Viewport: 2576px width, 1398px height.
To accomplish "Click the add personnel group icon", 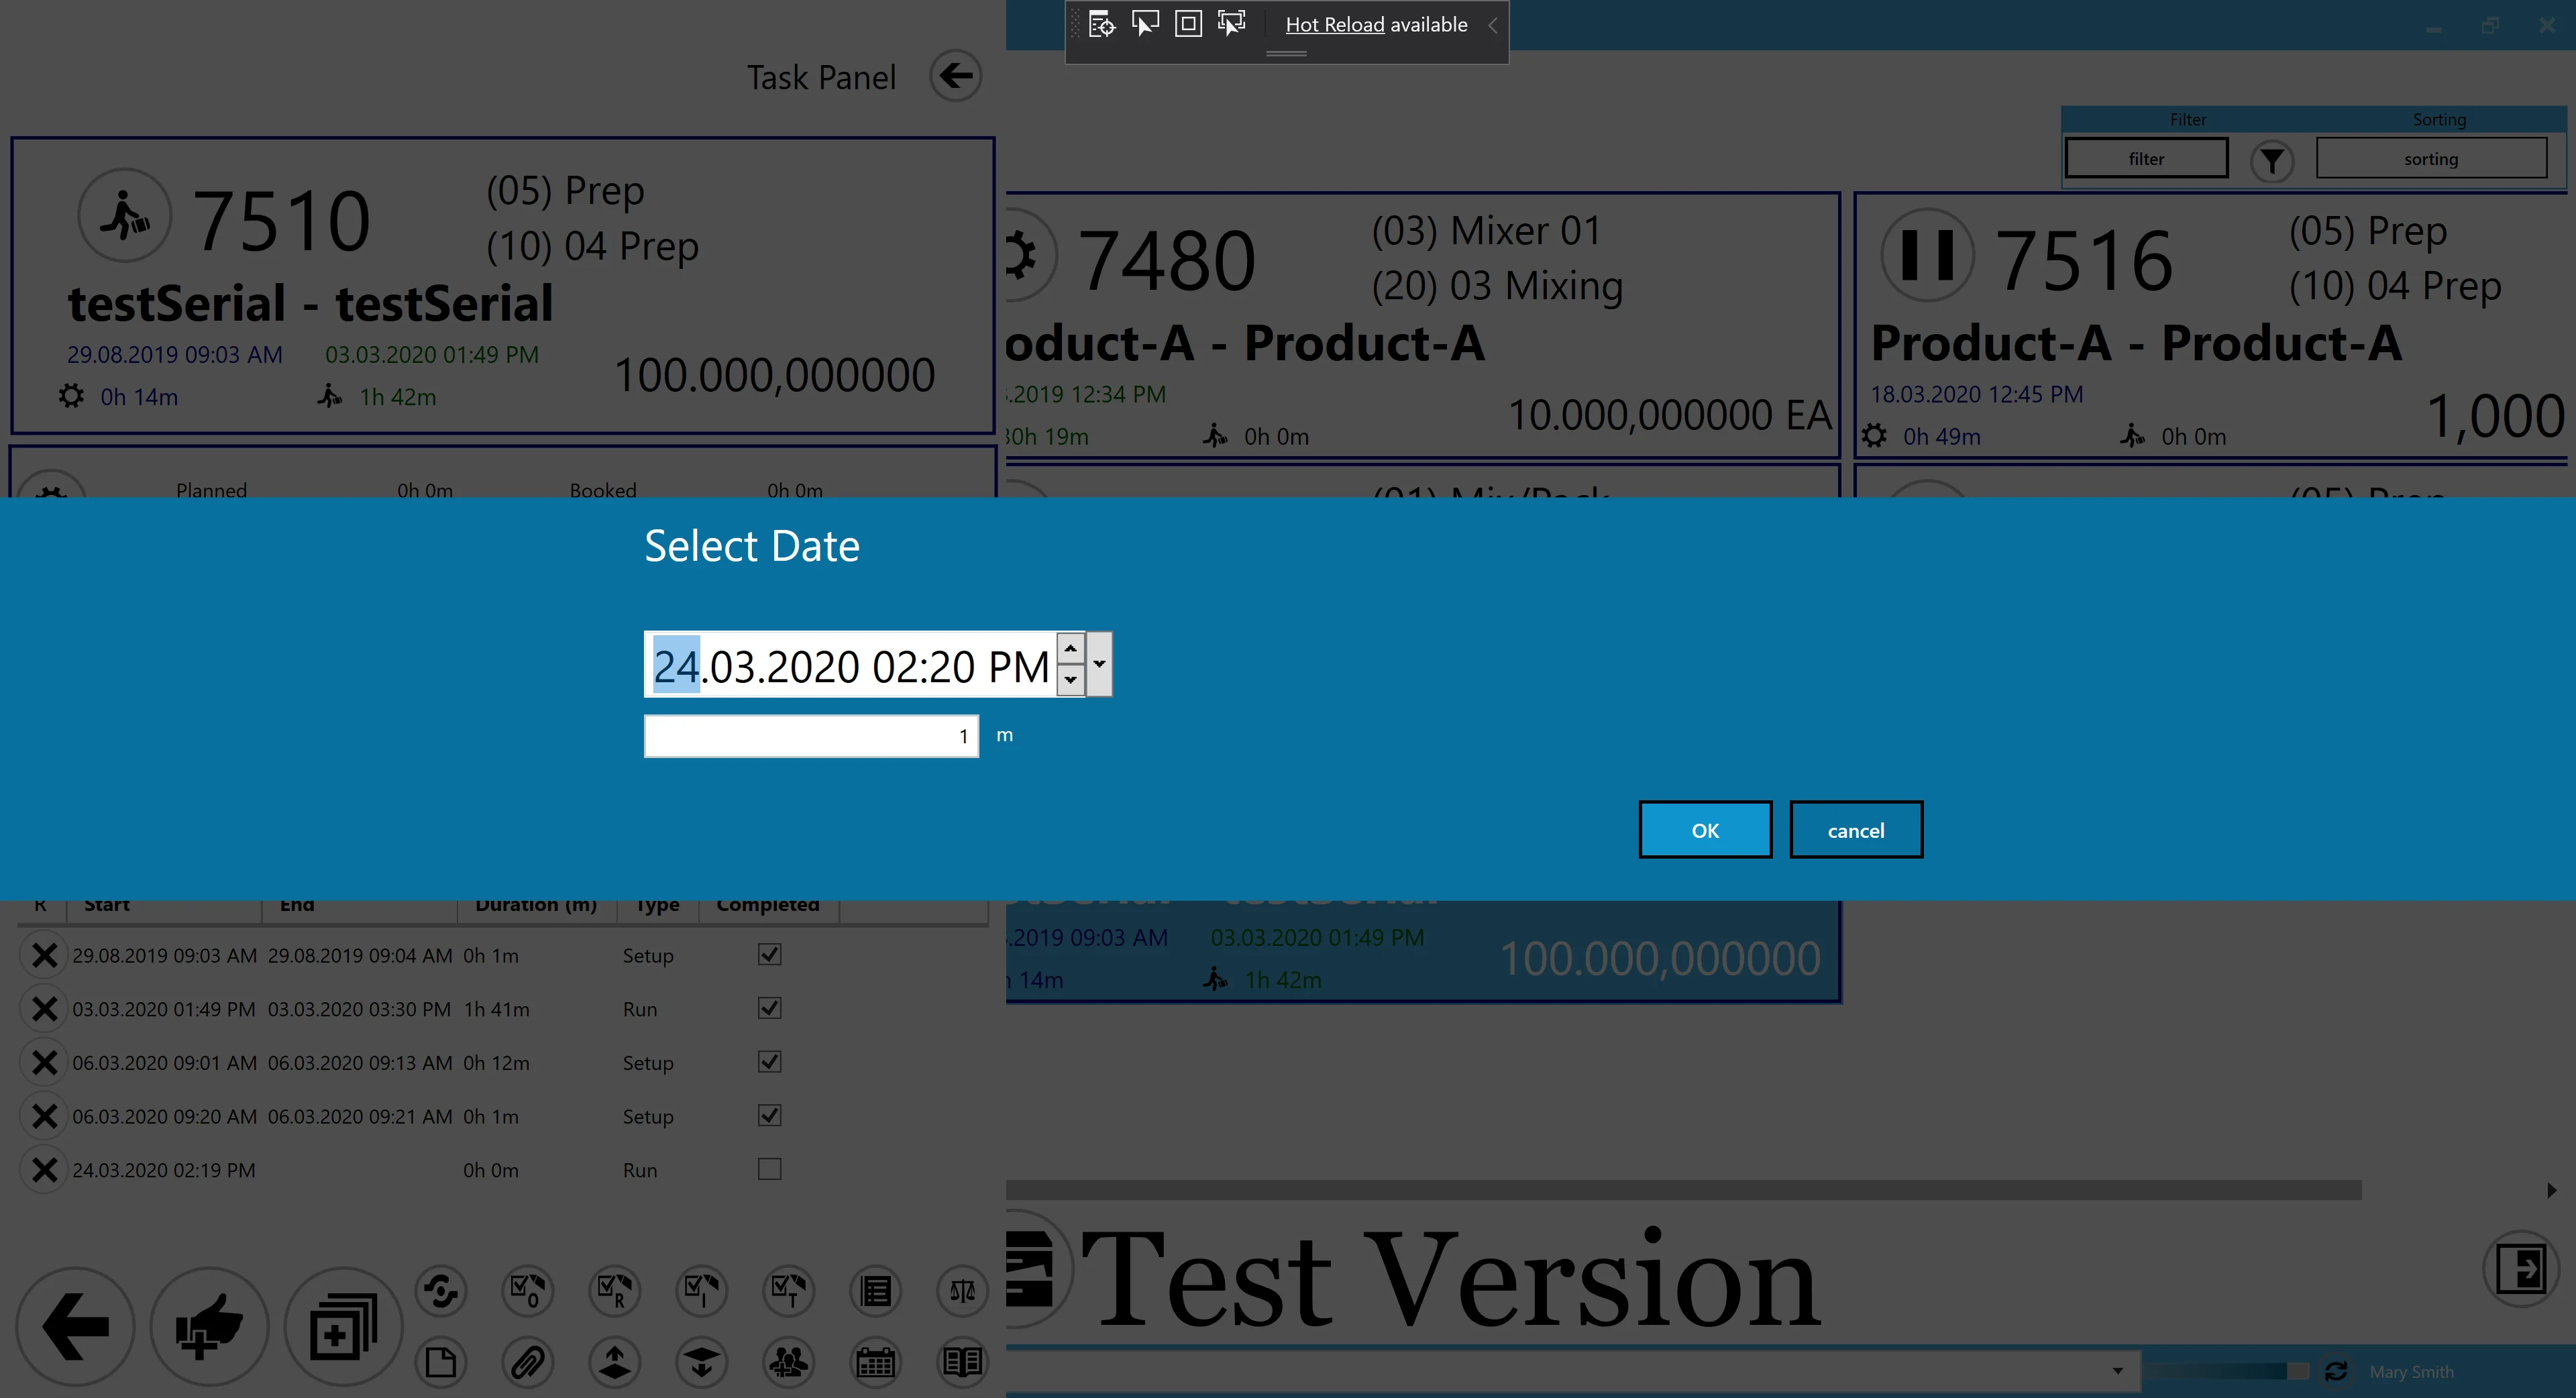I will coord(789,1362).
